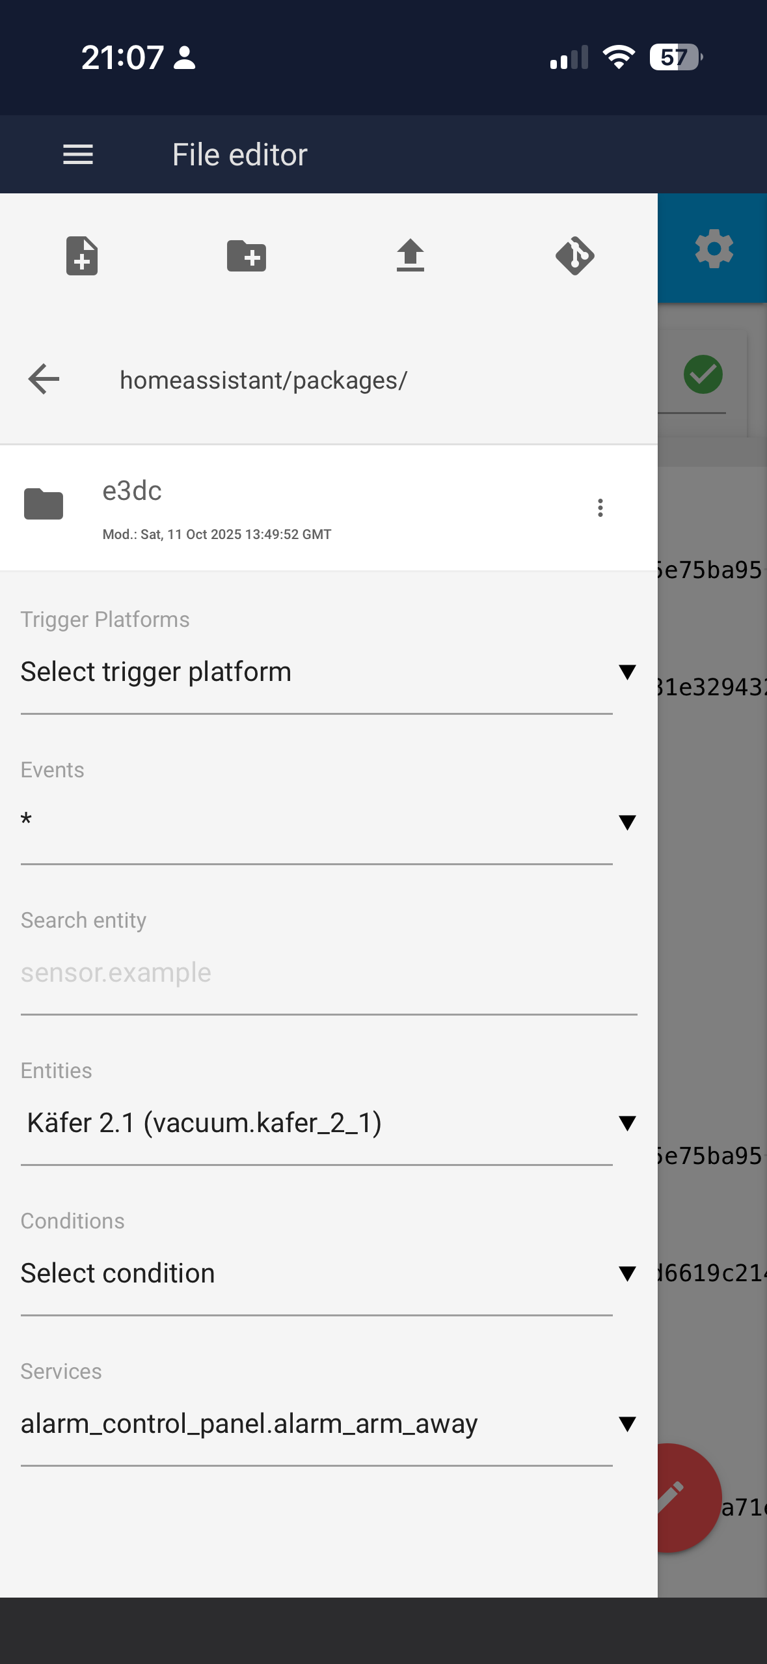Viewport: 767px width, 1664px height.
Task: Open the e3dc folder
Action: click(329, 508)
